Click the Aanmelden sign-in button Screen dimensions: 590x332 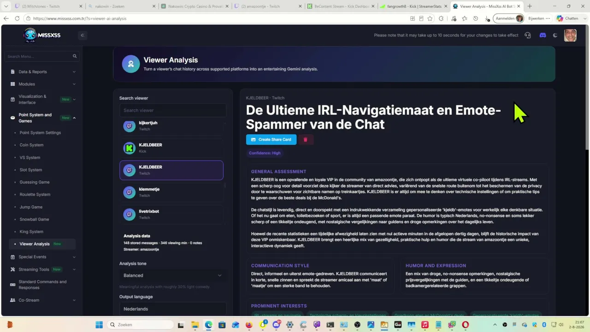coord(509,18)
